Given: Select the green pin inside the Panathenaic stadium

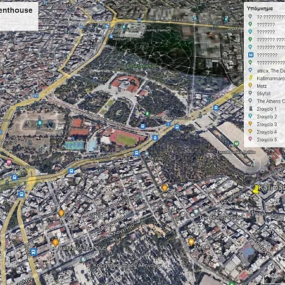Looking at the screenshot, I should click(237, 144).
